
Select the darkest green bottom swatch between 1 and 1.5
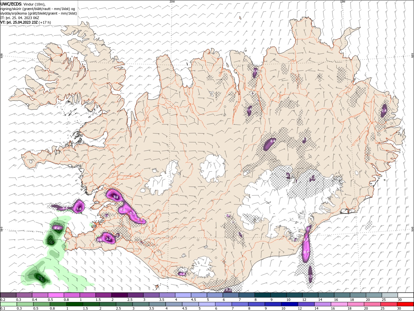pyautogui.click(x=74, y=304)
